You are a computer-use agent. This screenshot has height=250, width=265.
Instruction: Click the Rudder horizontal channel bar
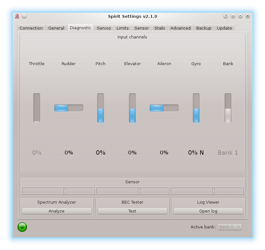69,108
